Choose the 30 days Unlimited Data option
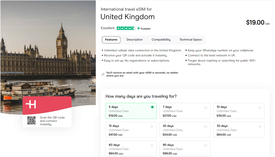The image size is (275, 157). [260, 126]
